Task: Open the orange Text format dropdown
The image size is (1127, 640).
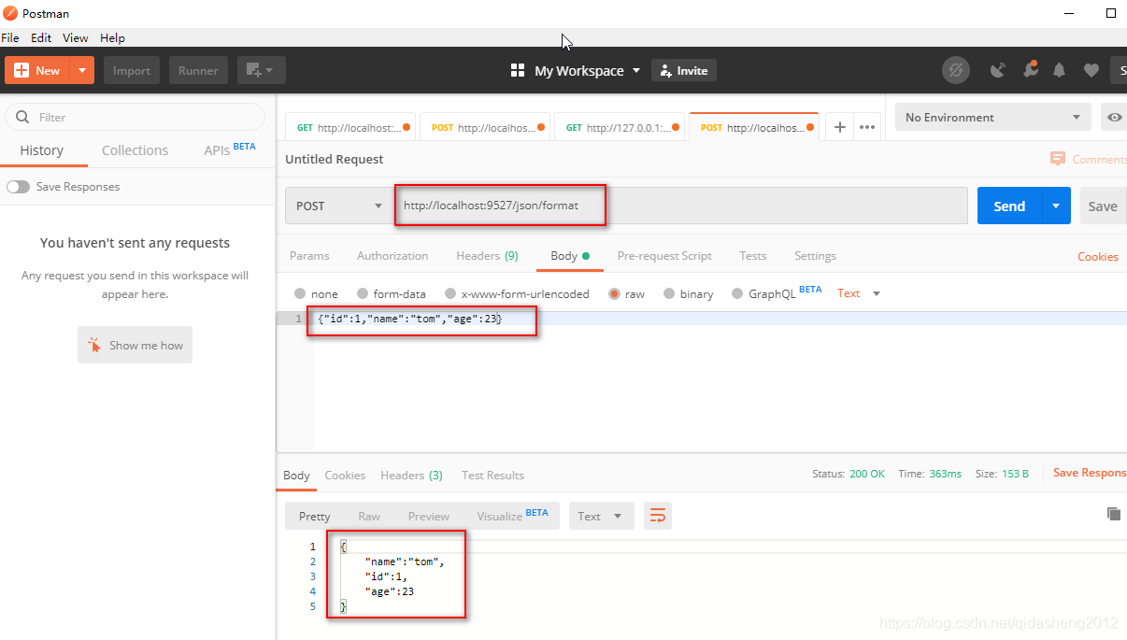Action: [859, 293]
